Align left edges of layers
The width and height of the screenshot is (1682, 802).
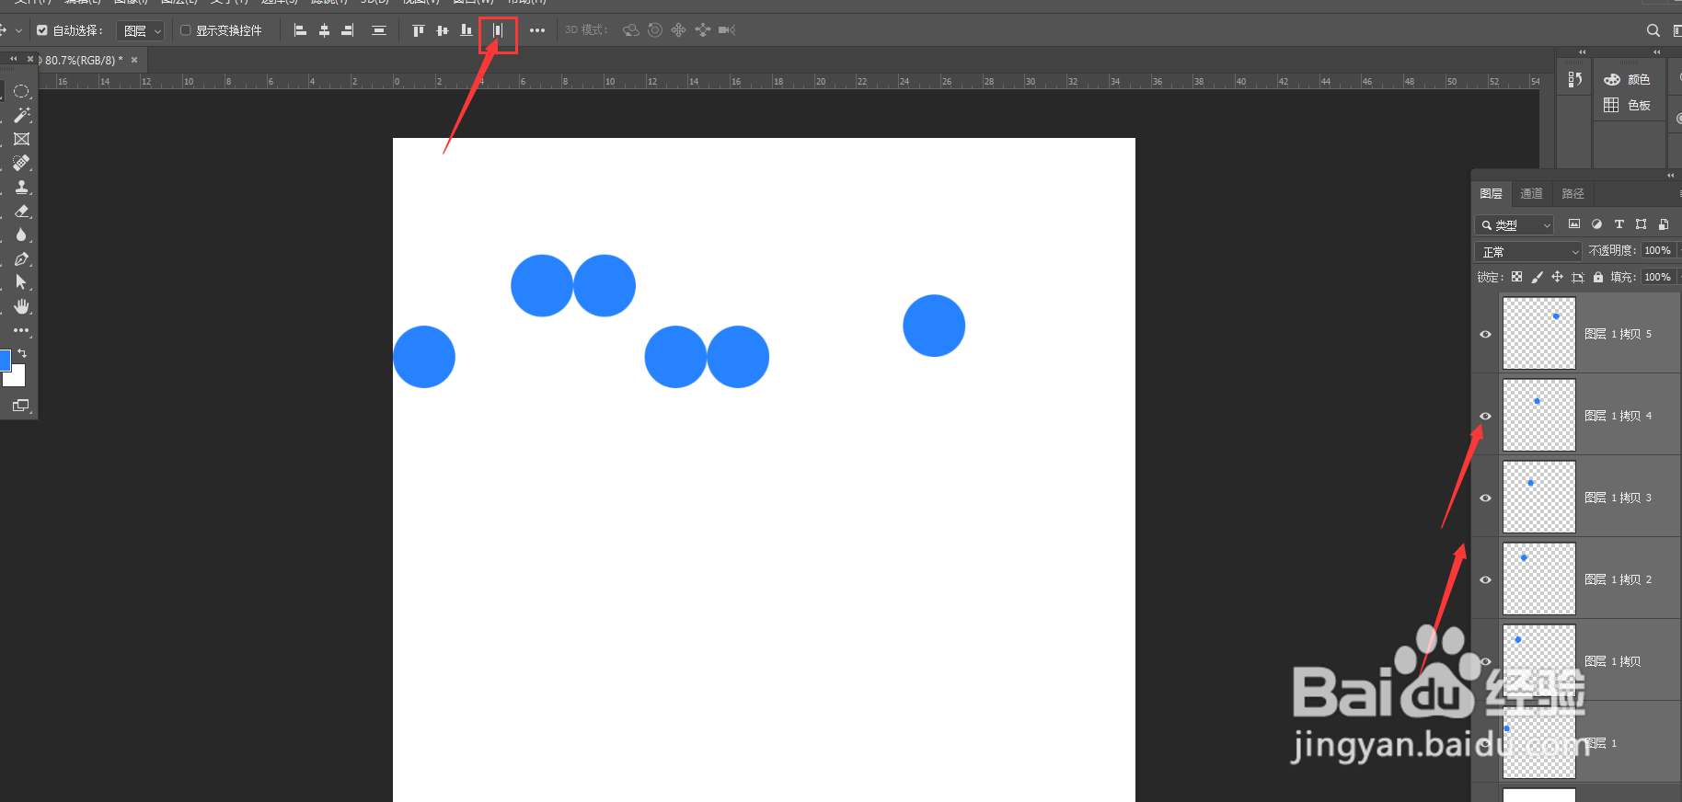[300, 30]
